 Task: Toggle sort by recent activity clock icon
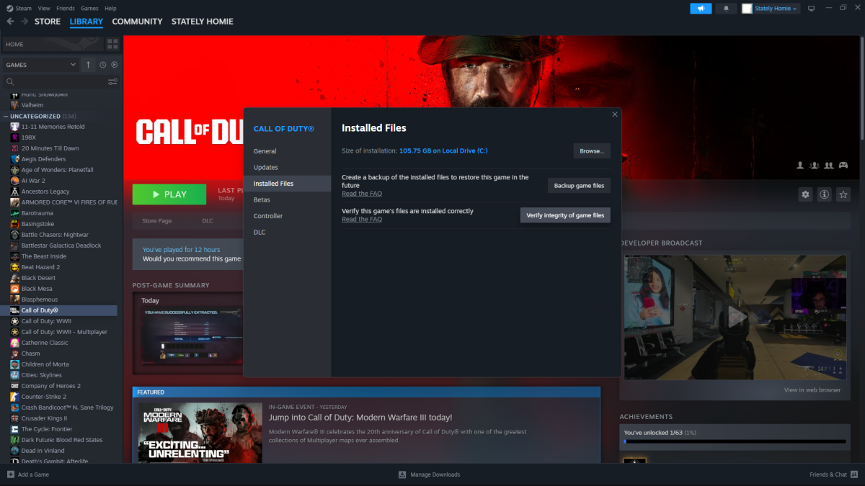pos(103,65)
